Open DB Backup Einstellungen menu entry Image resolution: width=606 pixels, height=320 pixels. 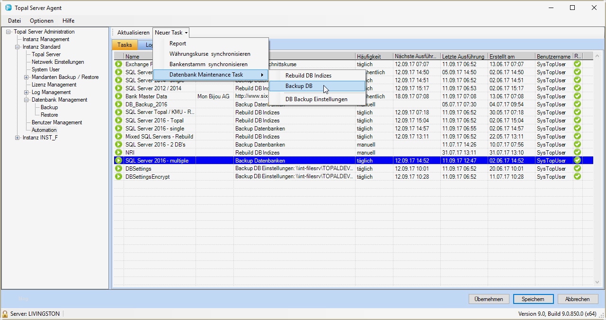[x=316, y=99]
